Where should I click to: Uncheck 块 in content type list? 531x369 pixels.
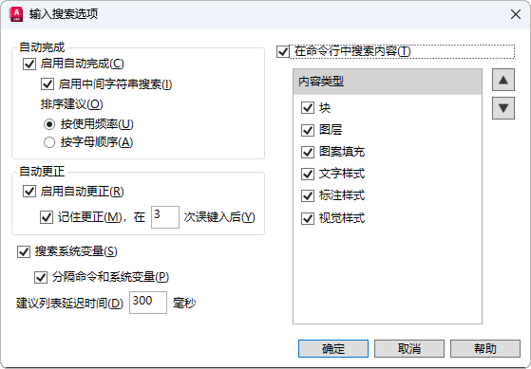[308, 108]
